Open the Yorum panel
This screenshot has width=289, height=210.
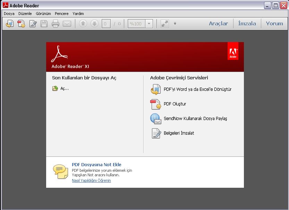pos(274,24)
